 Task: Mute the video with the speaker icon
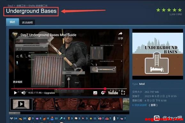(23, 93)
